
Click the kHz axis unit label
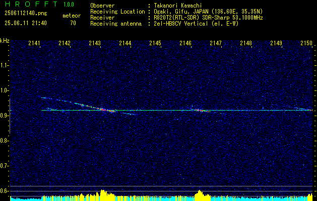pyautogui.click(x=5, y=41)
